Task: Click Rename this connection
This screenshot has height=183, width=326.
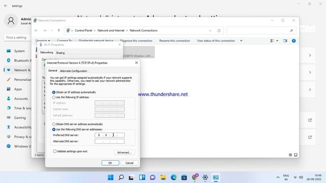Action: [175, 41]
